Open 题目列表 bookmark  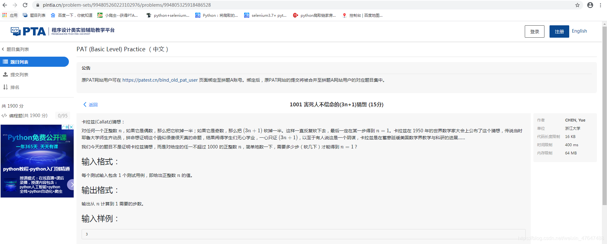click(34, 15)
